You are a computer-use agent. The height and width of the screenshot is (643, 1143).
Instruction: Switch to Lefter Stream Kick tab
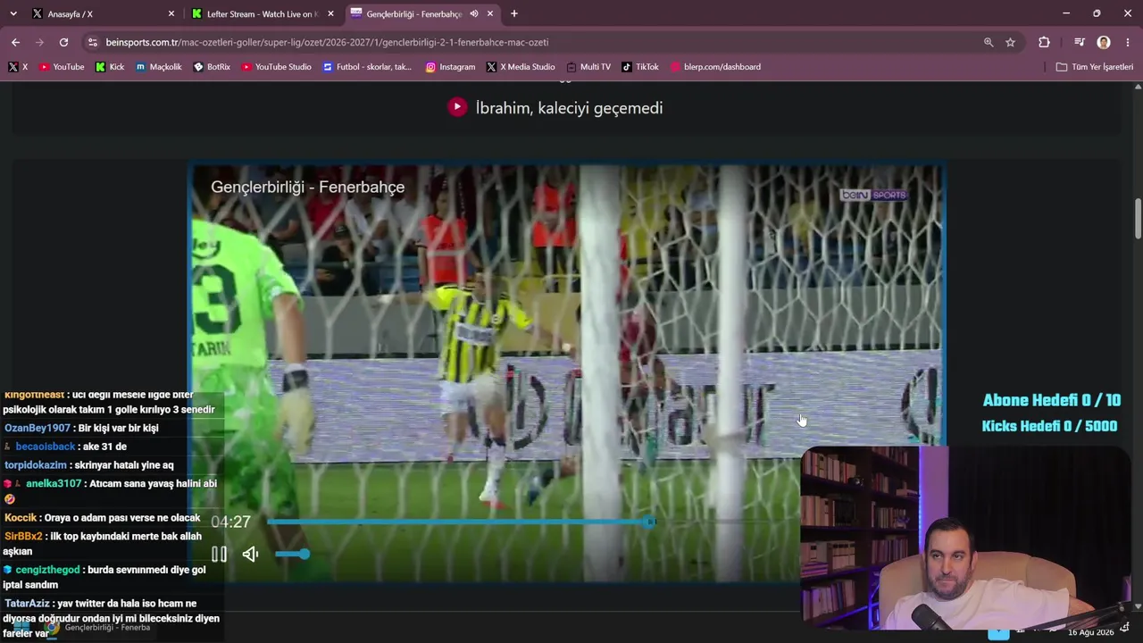[x=261, y=13]
